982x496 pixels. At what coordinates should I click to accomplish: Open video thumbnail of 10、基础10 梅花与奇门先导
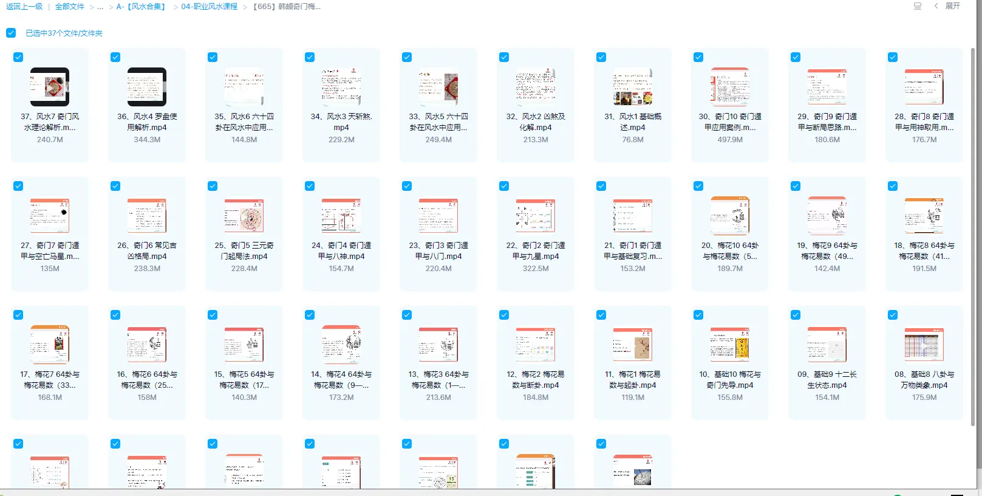[730, 345]
